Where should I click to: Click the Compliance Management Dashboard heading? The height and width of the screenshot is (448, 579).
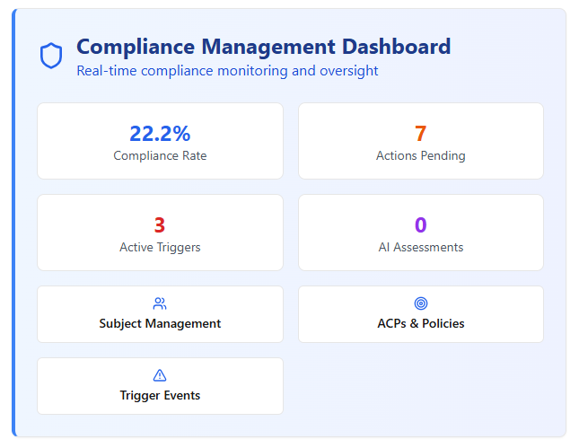[264, 47]
